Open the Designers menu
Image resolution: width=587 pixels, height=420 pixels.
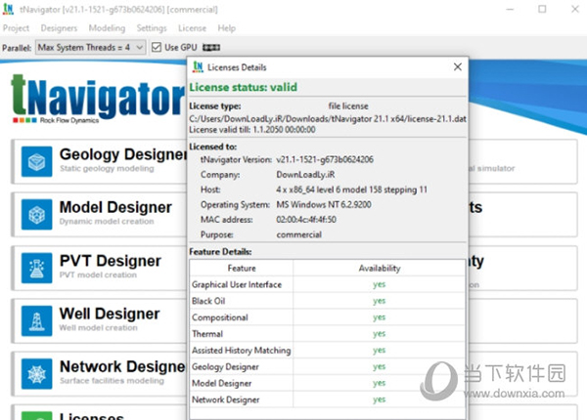tap(59, 28)
